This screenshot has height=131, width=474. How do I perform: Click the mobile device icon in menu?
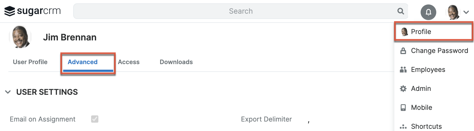pos(403,108)
